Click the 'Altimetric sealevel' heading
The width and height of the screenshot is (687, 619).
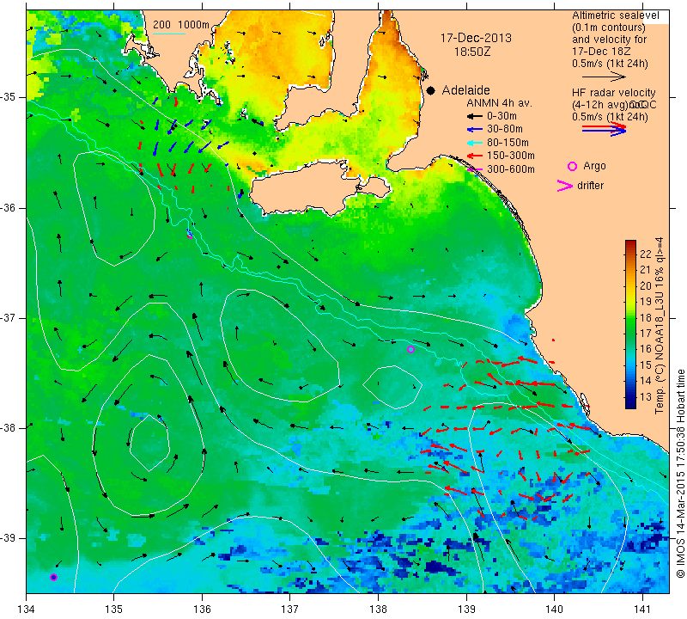pos(616,15)
